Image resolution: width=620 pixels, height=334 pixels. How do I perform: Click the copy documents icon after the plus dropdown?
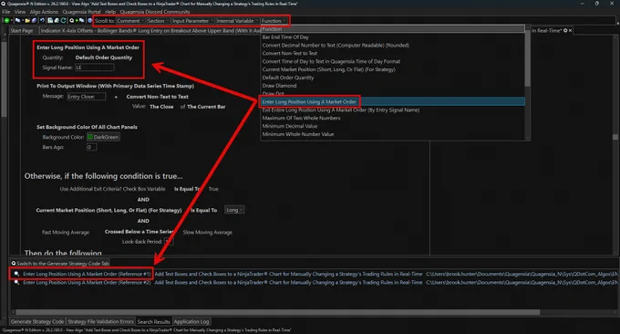(x=18, y=21)
